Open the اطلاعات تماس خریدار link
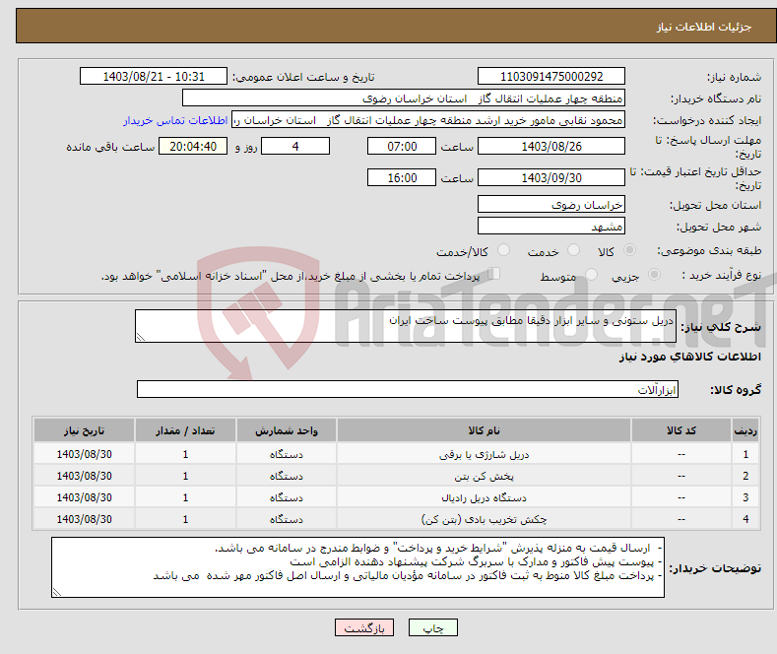Viewport: 777px width, 654px height. [x=175, y=120]
